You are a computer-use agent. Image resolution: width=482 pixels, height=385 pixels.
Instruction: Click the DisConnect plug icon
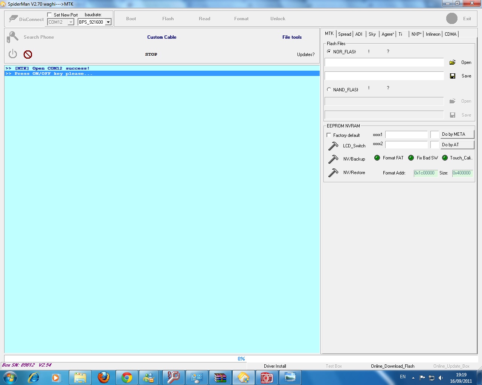point(14,19)
